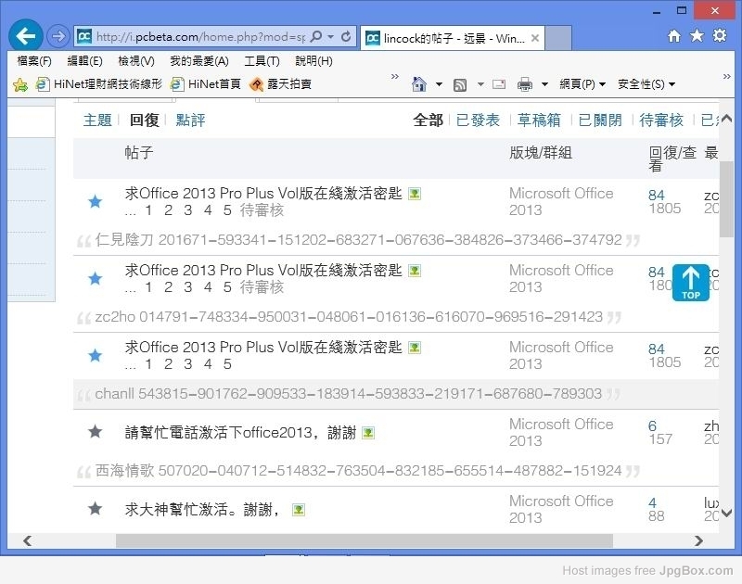Click the browser Back arrow button
Image resolution: width=742 pixels, height=584 pixels.
(x=26, y=36)
